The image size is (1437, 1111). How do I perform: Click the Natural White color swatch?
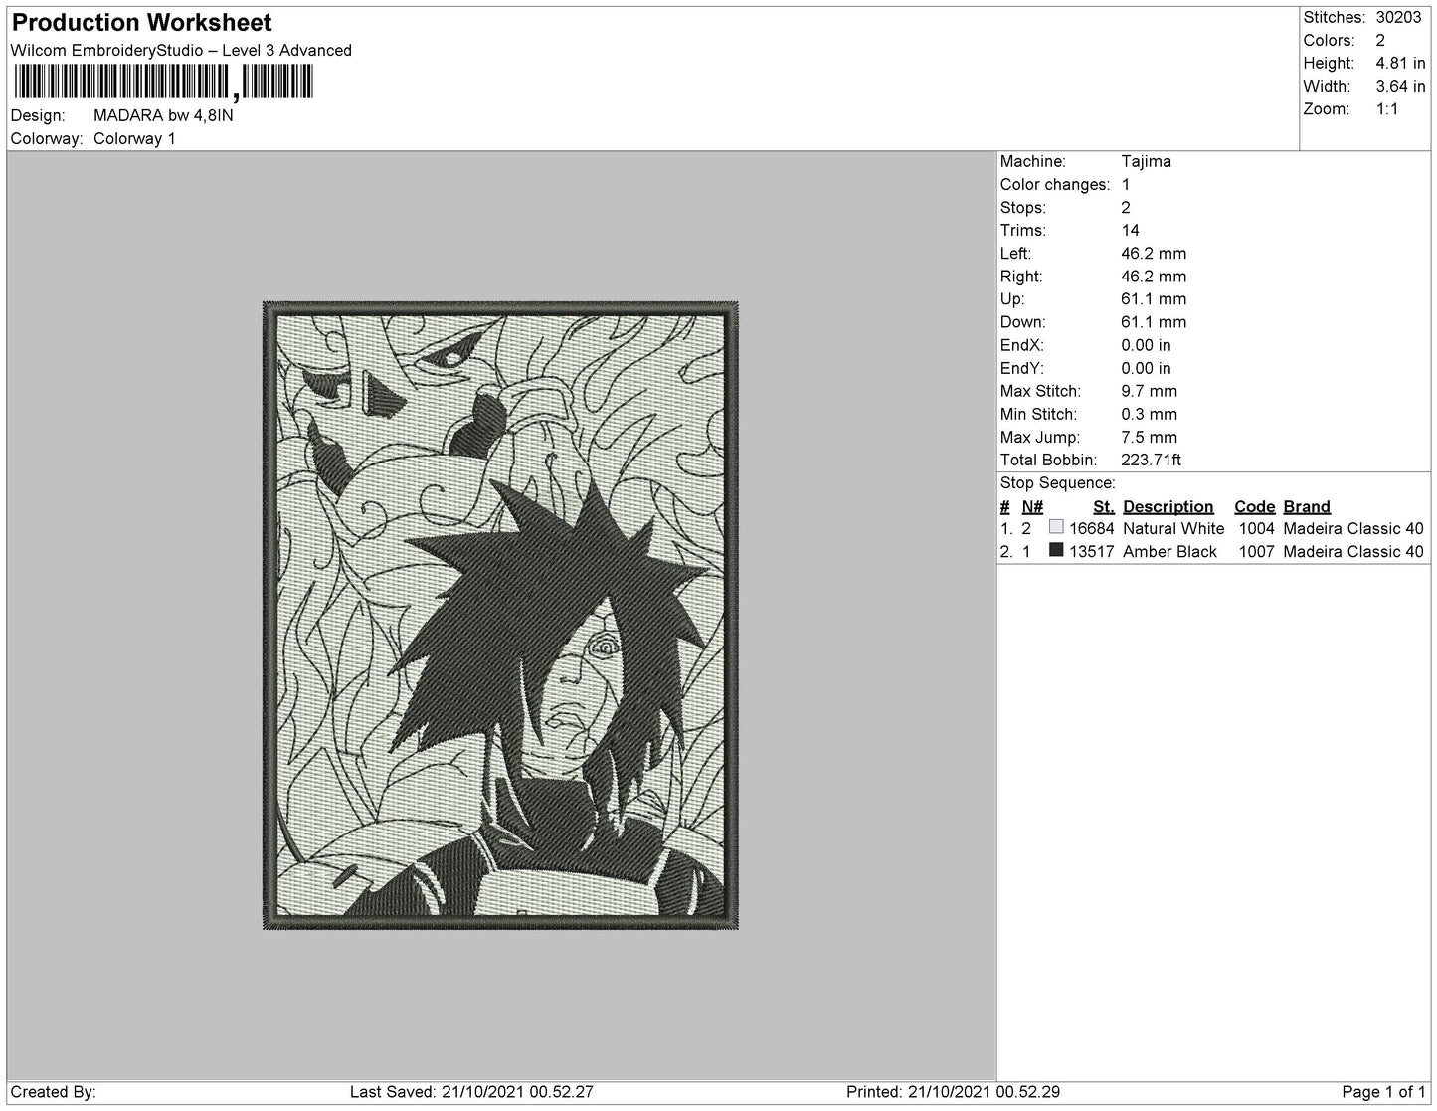1056,528
